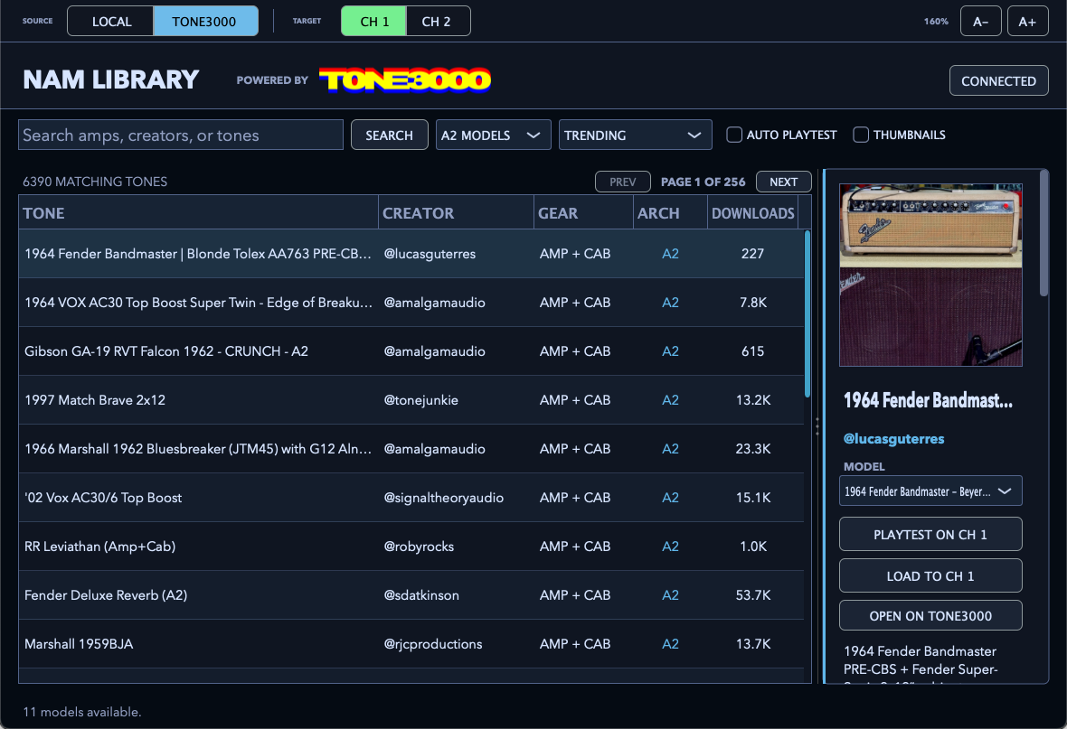The image size is (1067, 729).
Task: Click the SEARCH button
Action: (x=389, y=135)
